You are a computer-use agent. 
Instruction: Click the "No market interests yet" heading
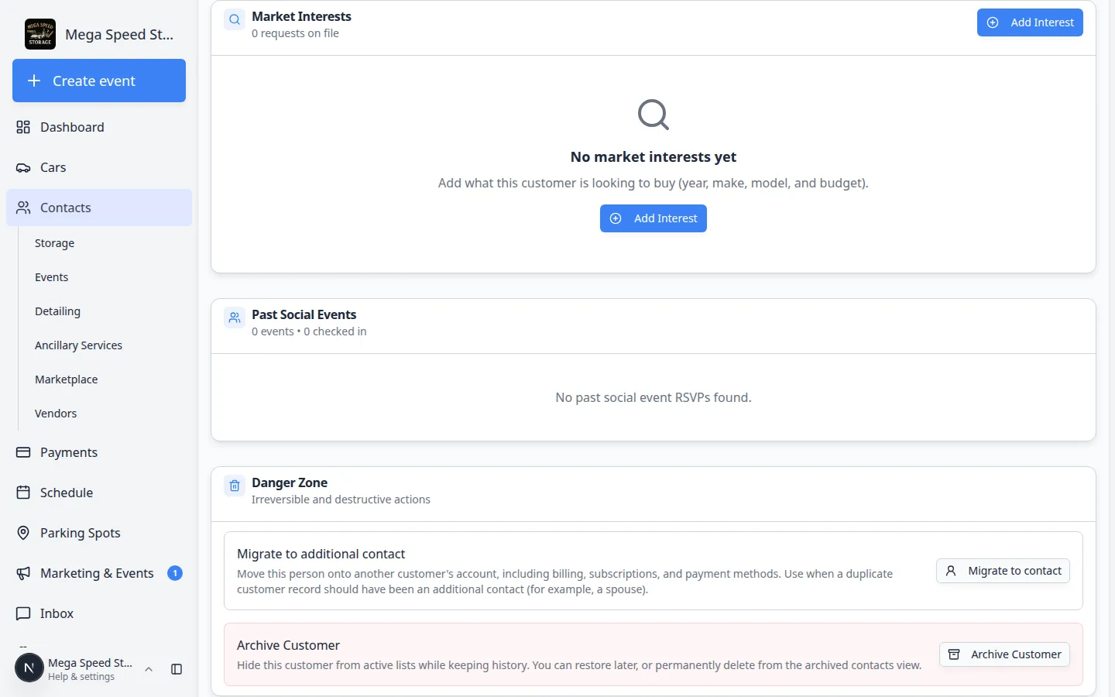pos(654,156)
